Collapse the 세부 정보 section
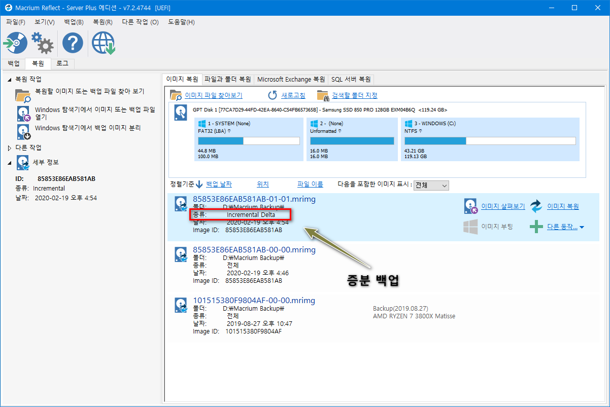Image resolution: width=610 pixels, height=407 pixels. click(x=9, y=163)
